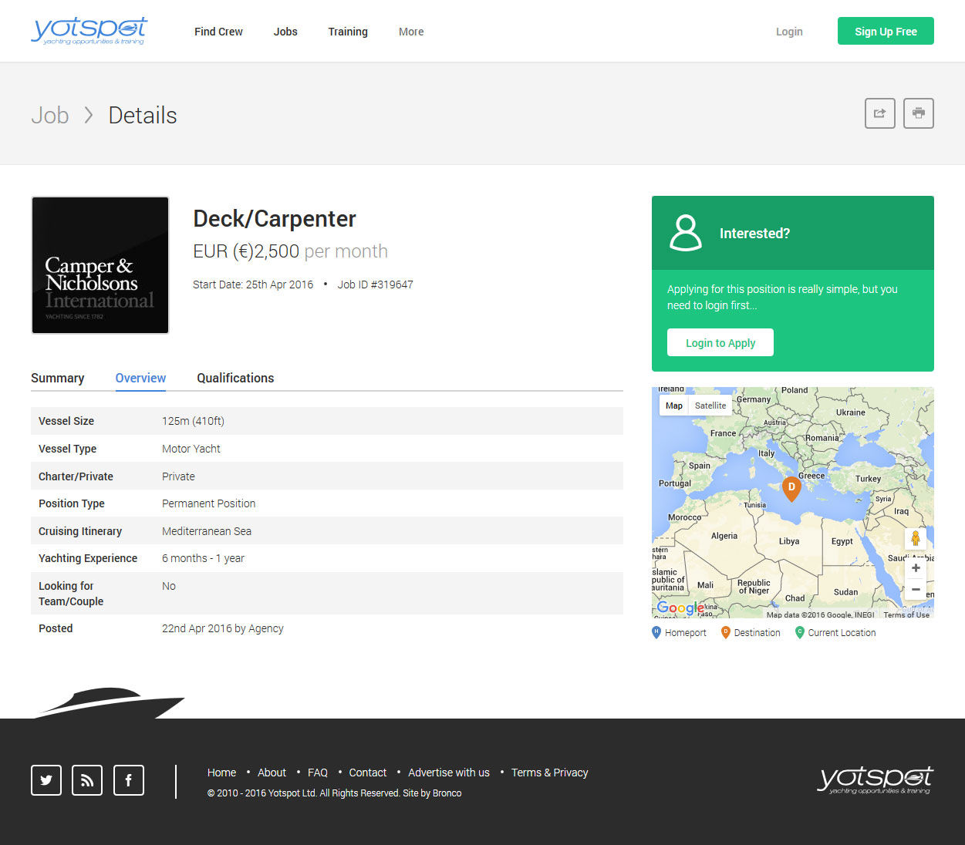965x845 pixels.
Task: Click the Permanent Position value
Action: 208,503
